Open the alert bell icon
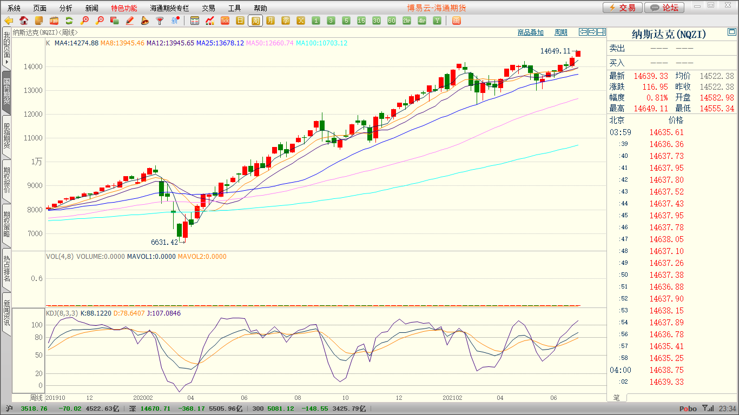This screenshot has width=739, height=415. 144,21
